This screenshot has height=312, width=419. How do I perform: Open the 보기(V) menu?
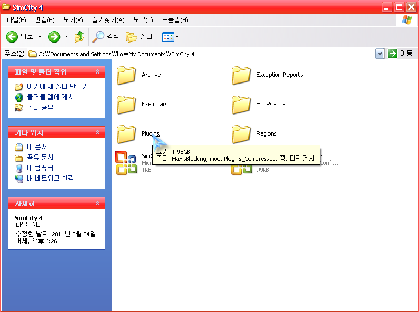pos(73,20)
